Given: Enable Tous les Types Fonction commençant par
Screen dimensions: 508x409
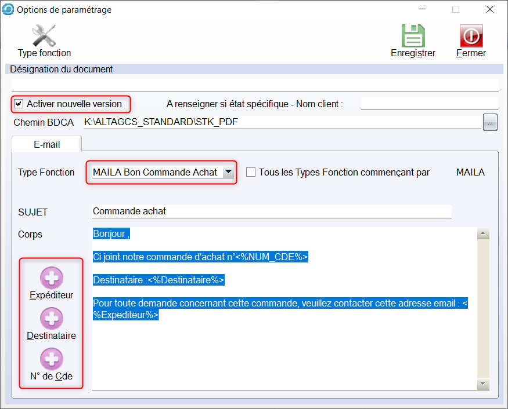Looking at the screenshot, I should (x=251, y=172).
